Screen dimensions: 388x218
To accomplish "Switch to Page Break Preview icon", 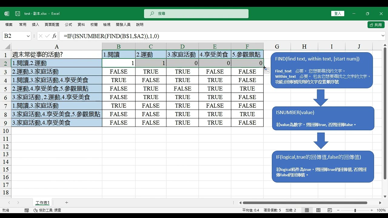I will click(x=330, y=210).
